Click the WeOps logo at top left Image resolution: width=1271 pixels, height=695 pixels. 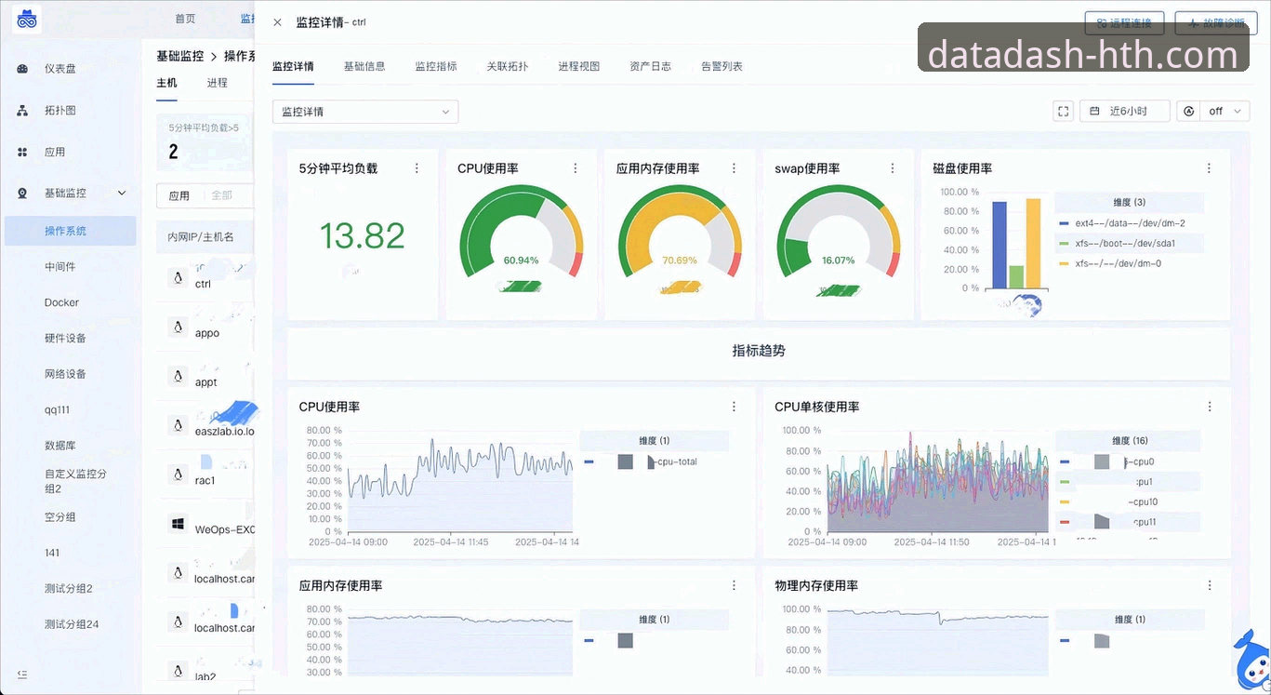click(26, 19)
